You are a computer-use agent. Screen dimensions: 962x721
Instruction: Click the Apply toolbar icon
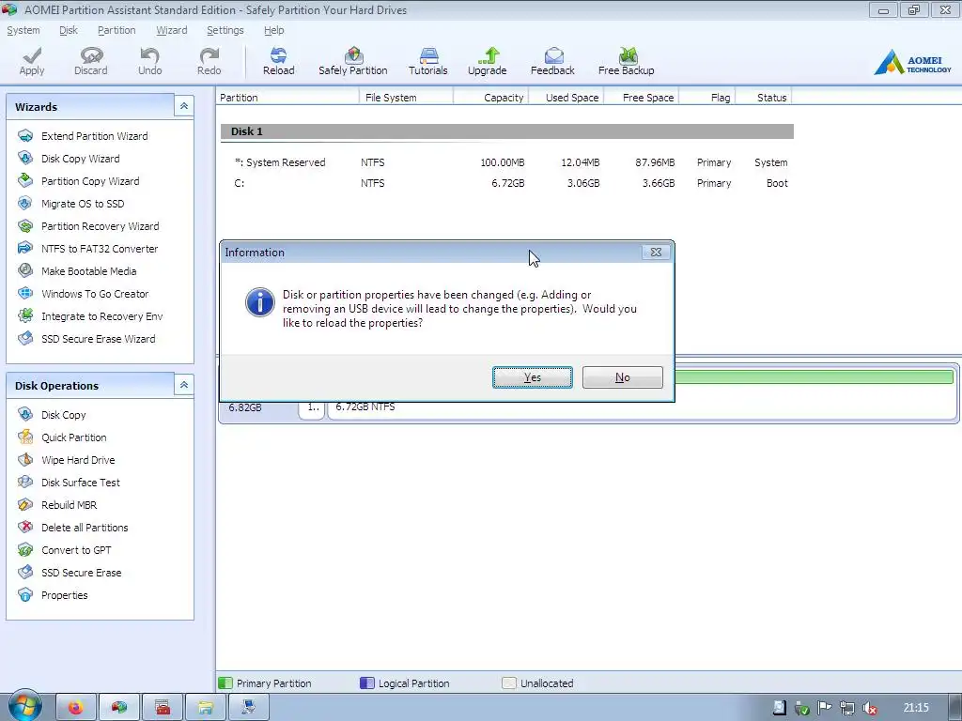point(32,61)
